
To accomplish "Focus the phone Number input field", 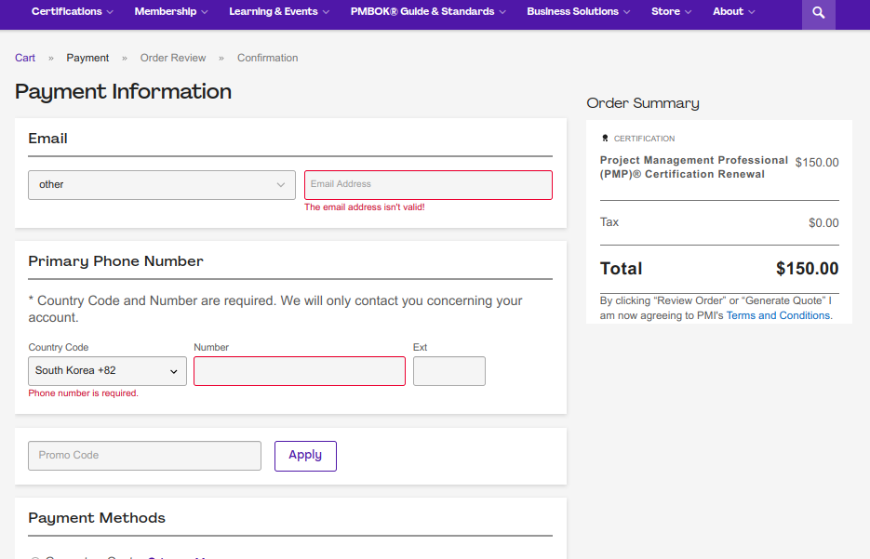I will (300, 371).
